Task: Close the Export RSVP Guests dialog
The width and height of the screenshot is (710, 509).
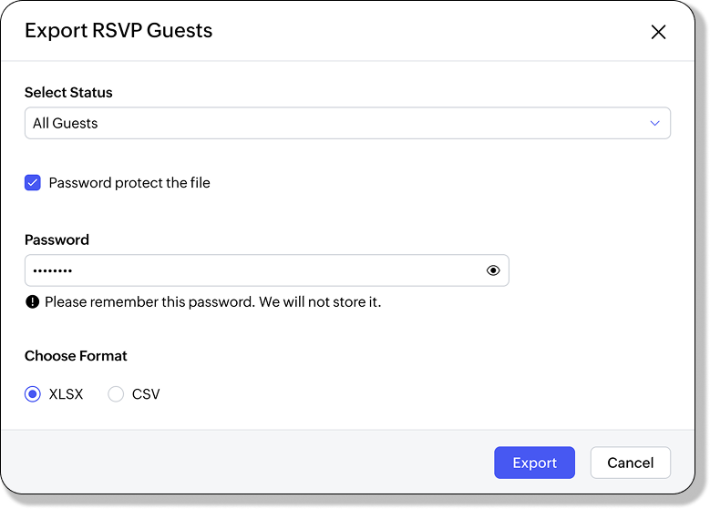Action: coord(658,32)
